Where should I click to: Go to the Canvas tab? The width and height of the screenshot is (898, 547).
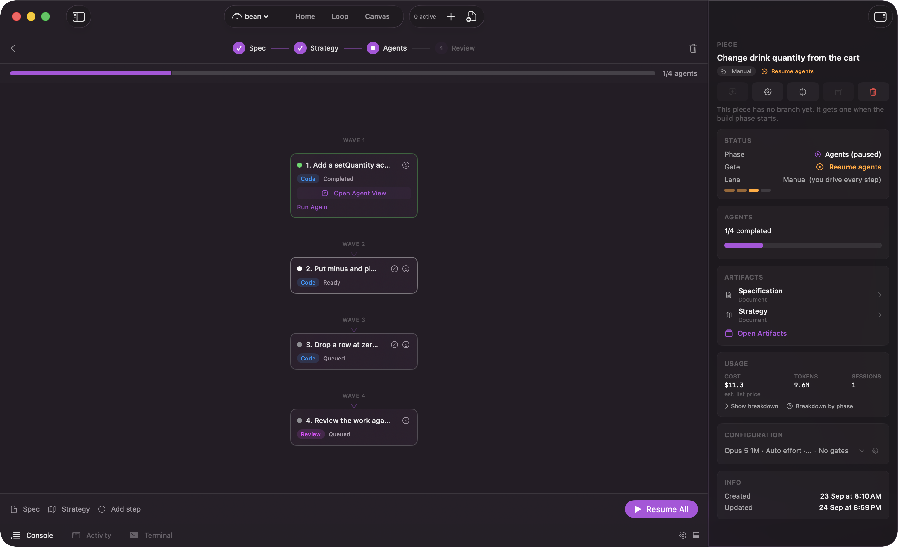(377, 16)
